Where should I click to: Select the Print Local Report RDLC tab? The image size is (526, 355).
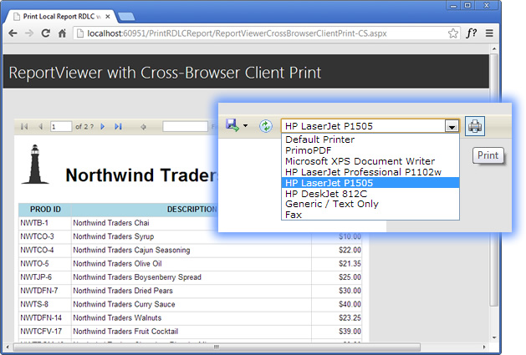[60, 17]
